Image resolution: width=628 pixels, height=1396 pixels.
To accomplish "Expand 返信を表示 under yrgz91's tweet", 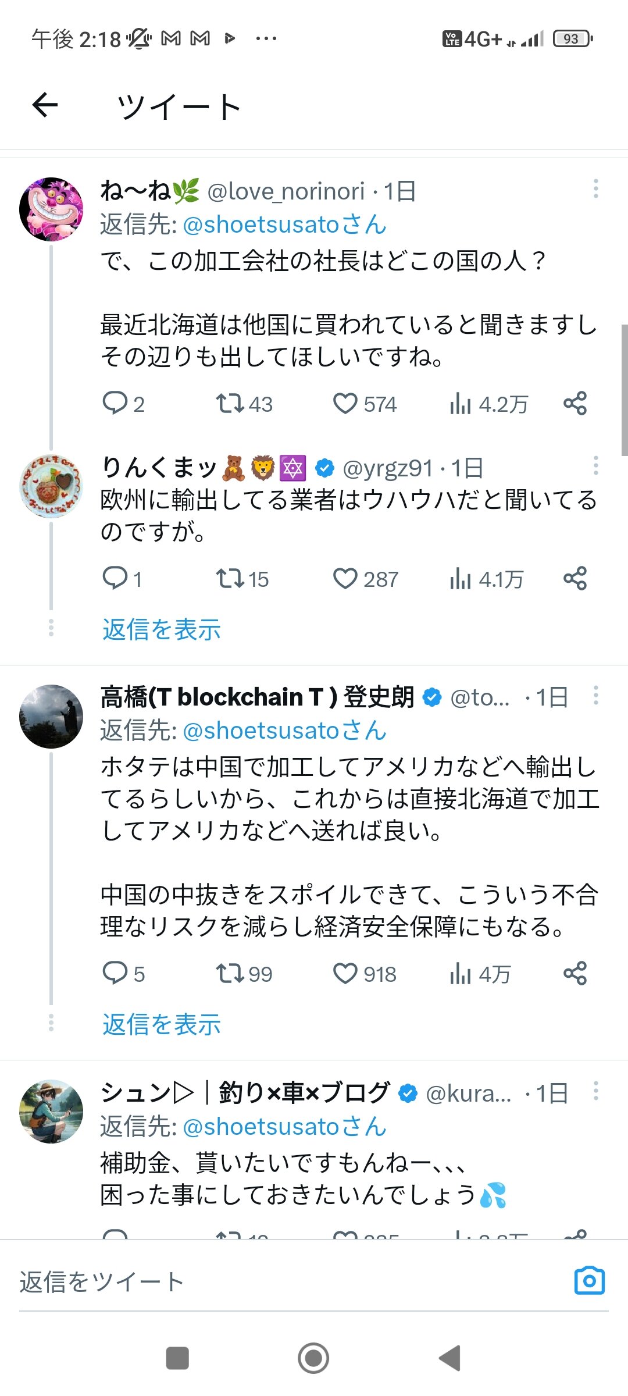I will tap(162, 629).
